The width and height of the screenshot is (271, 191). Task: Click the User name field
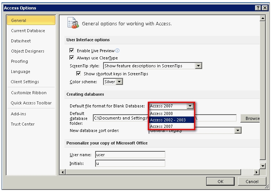coord(130,155)
